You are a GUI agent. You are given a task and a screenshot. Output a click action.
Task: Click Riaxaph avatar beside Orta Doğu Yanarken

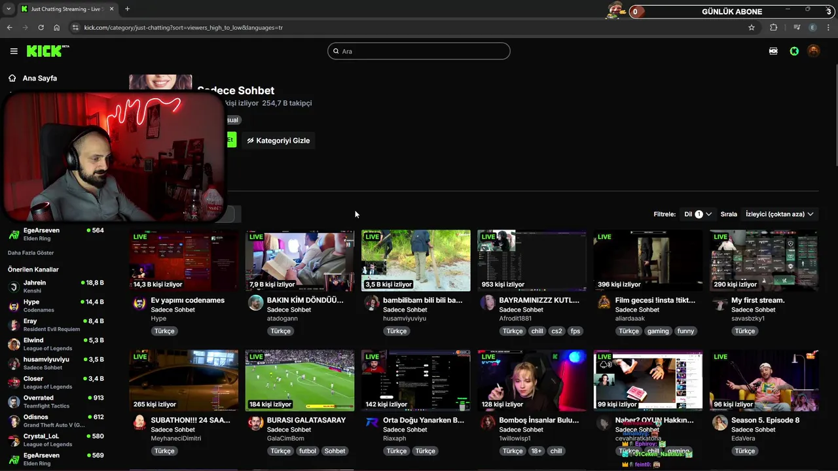click(x=371, y=423)
